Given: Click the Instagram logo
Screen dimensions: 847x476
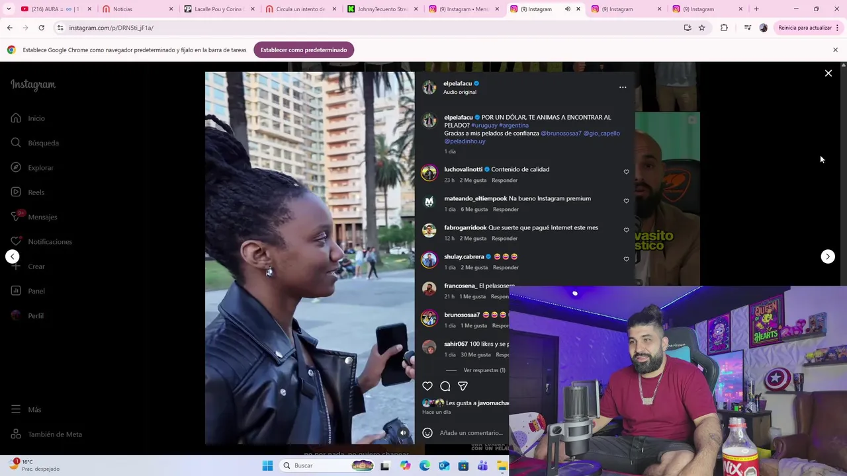Looking at the screenshot, I should coord(33,85).
